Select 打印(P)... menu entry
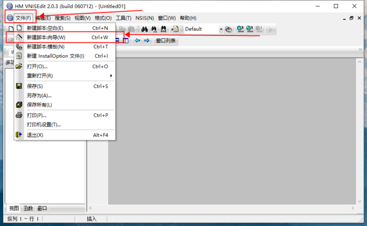Screen dimensions: 367x226 point(65,116)
